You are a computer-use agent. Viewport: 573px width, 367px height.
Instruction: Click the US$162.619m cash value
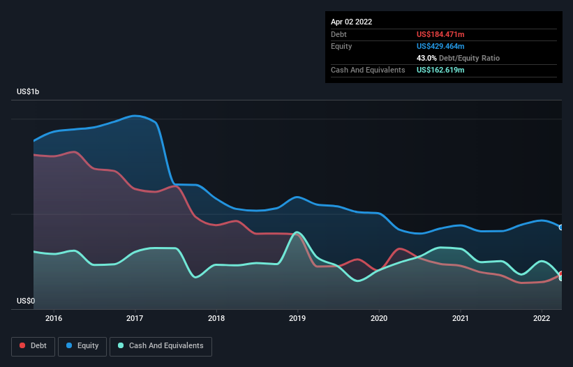[440, 70]
